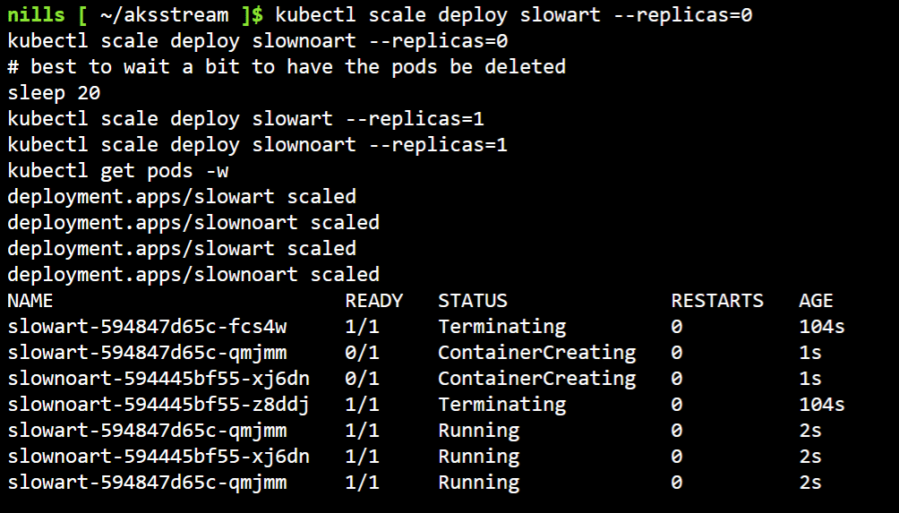Click the NAME column header
This screenshot has width=899, height=513.
point(30,300)
